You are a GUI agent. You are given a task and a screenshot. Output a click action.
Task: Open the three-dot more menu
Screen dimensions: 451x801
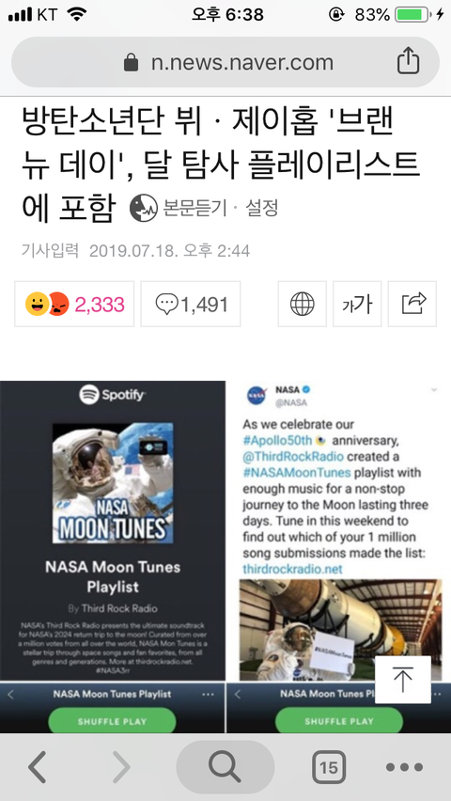pos(405,767)
